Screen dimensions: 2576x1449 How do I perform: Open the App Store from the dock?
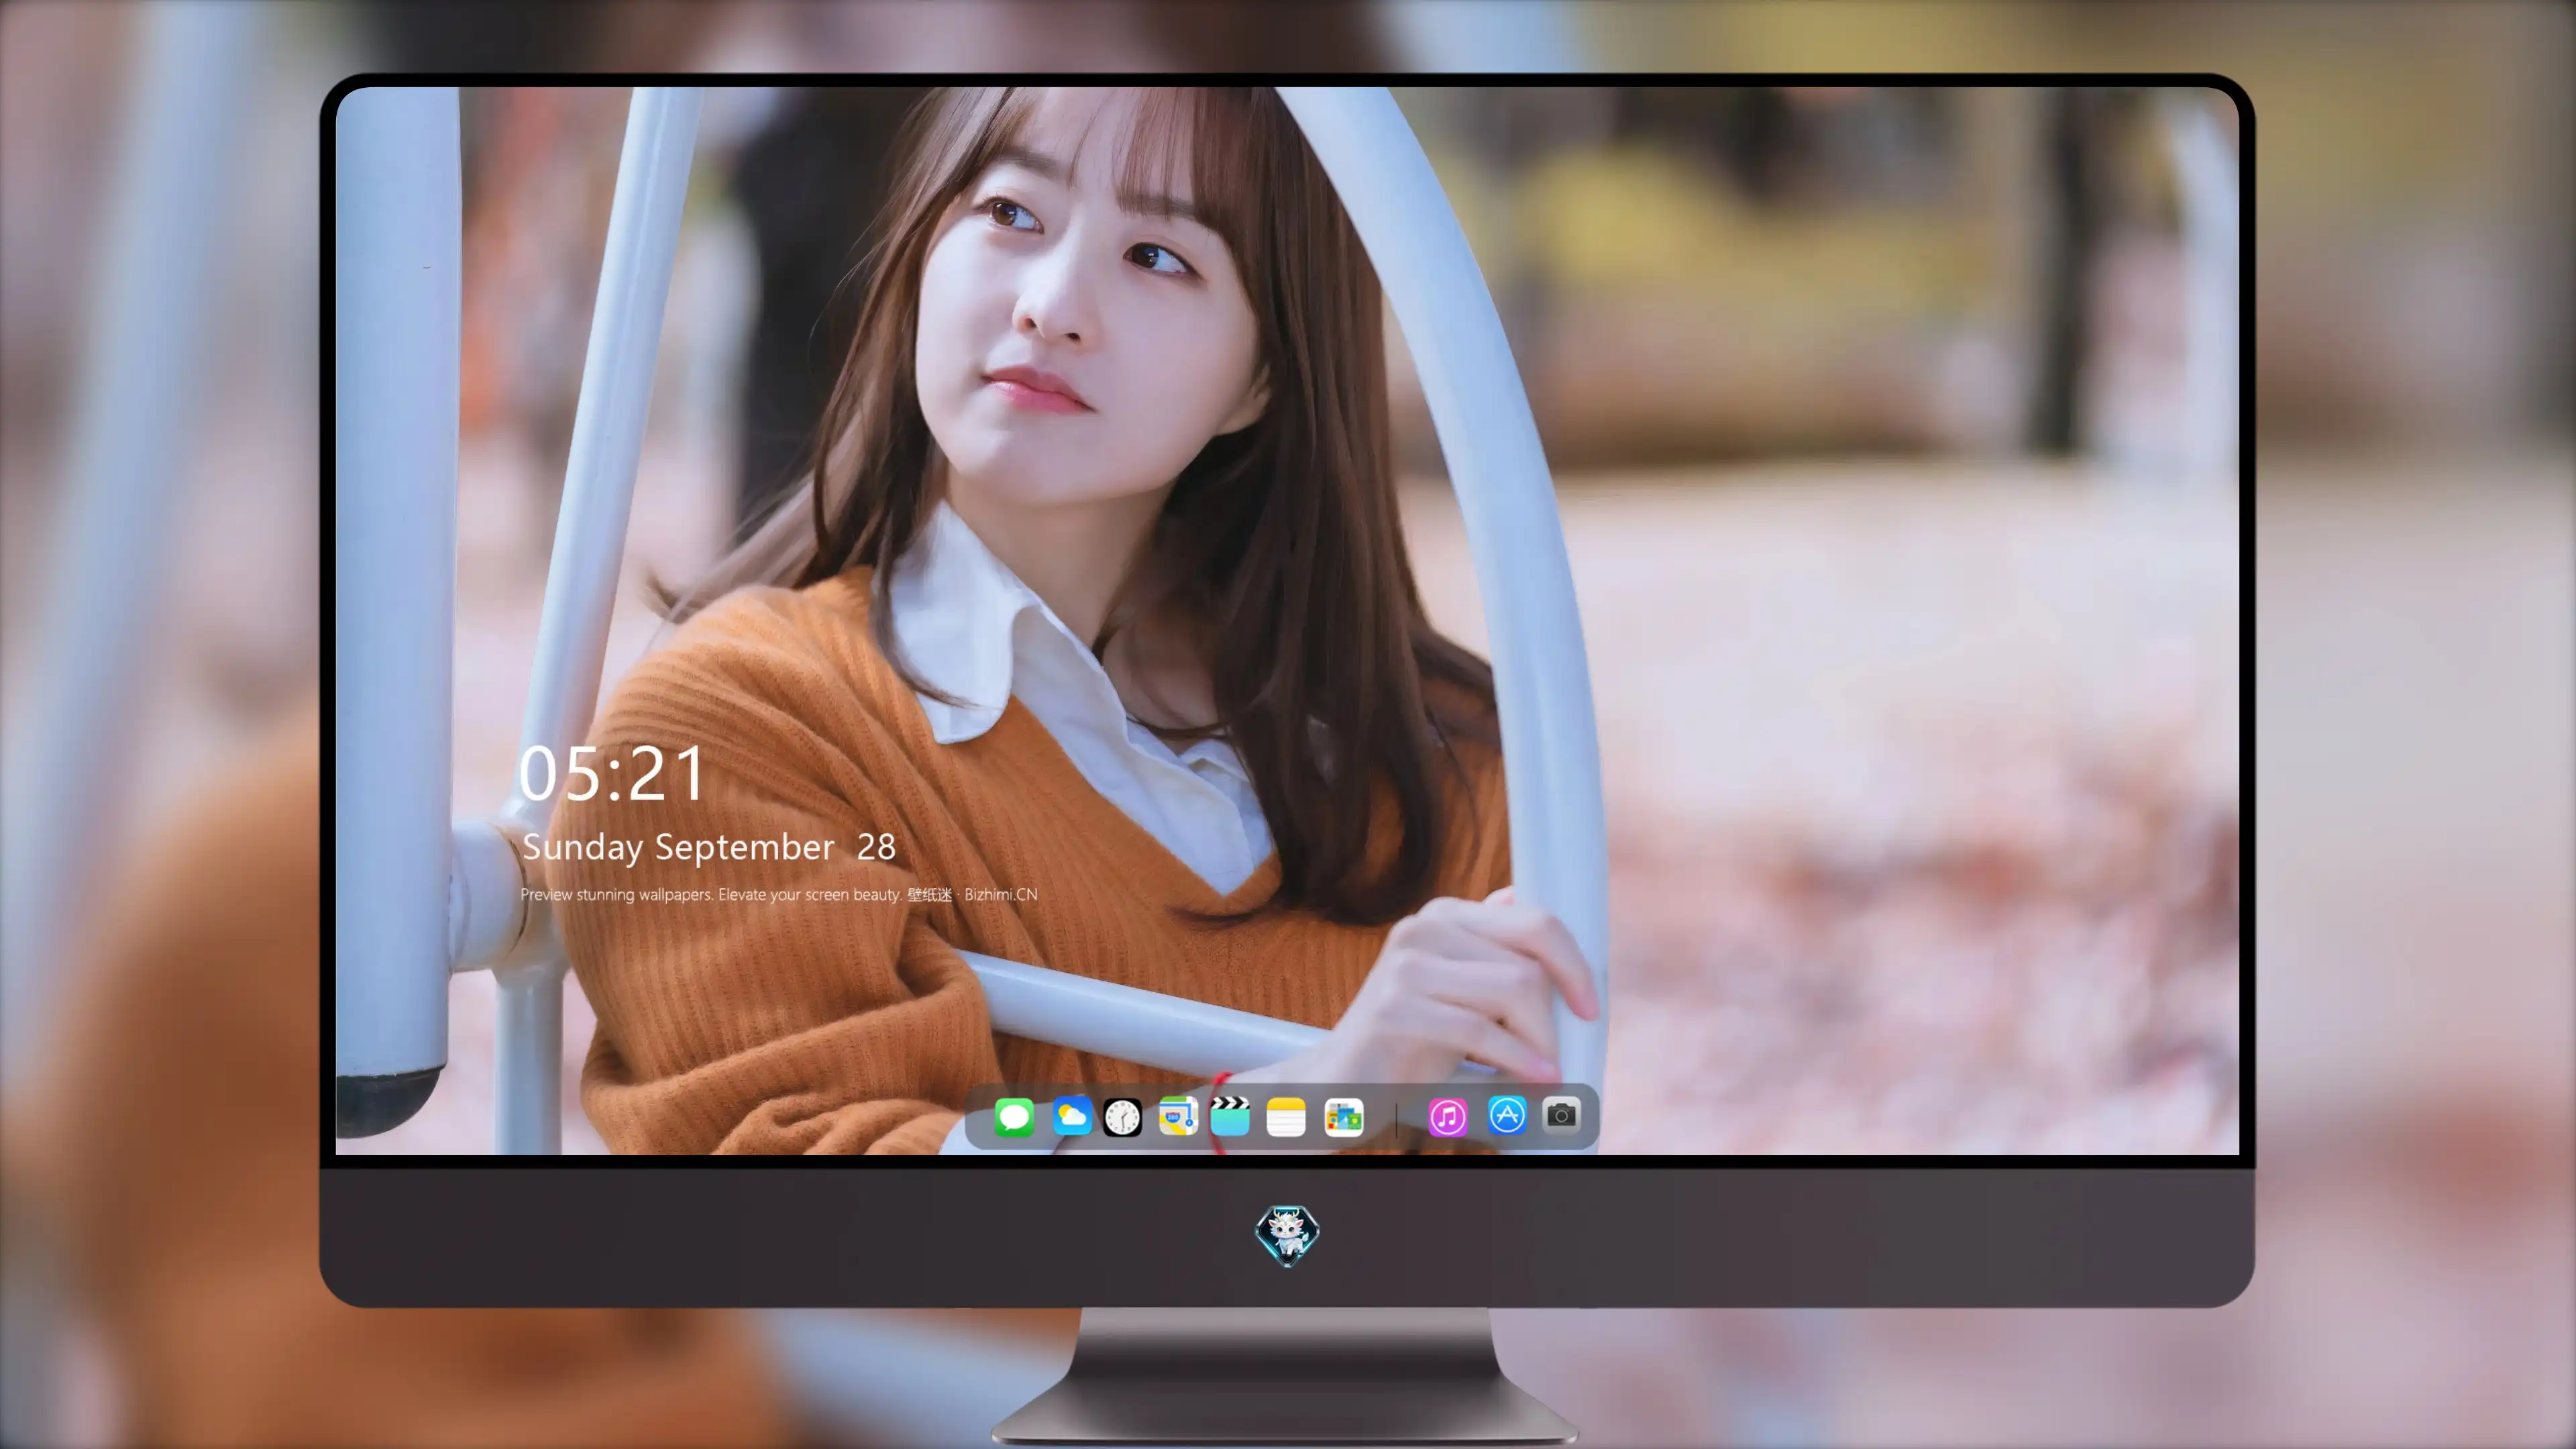coord(1507,1115)
